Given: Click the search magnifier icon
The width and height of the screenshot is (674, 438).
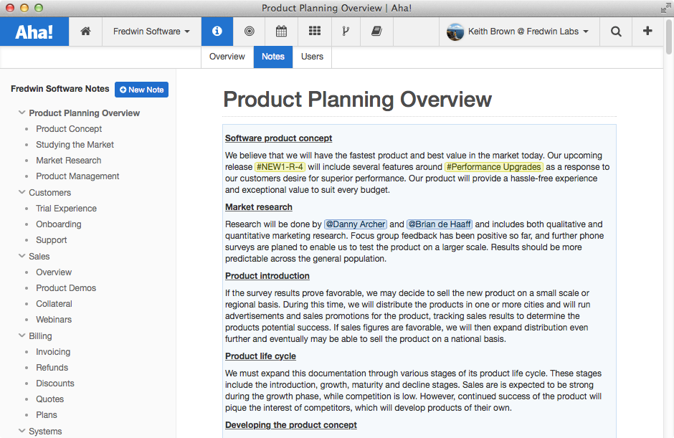Looking at the screenshot, I should click(616, 32).
